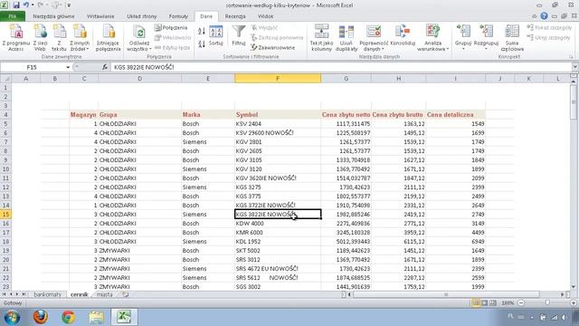This screenshot has width=579, height=326.
Task: Select cell KDL 1952
Action: tap(278, 242)
